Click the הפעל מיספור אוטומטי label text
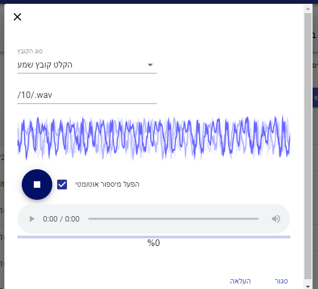This screenshot has height=289, width=318. coord(107,184)
